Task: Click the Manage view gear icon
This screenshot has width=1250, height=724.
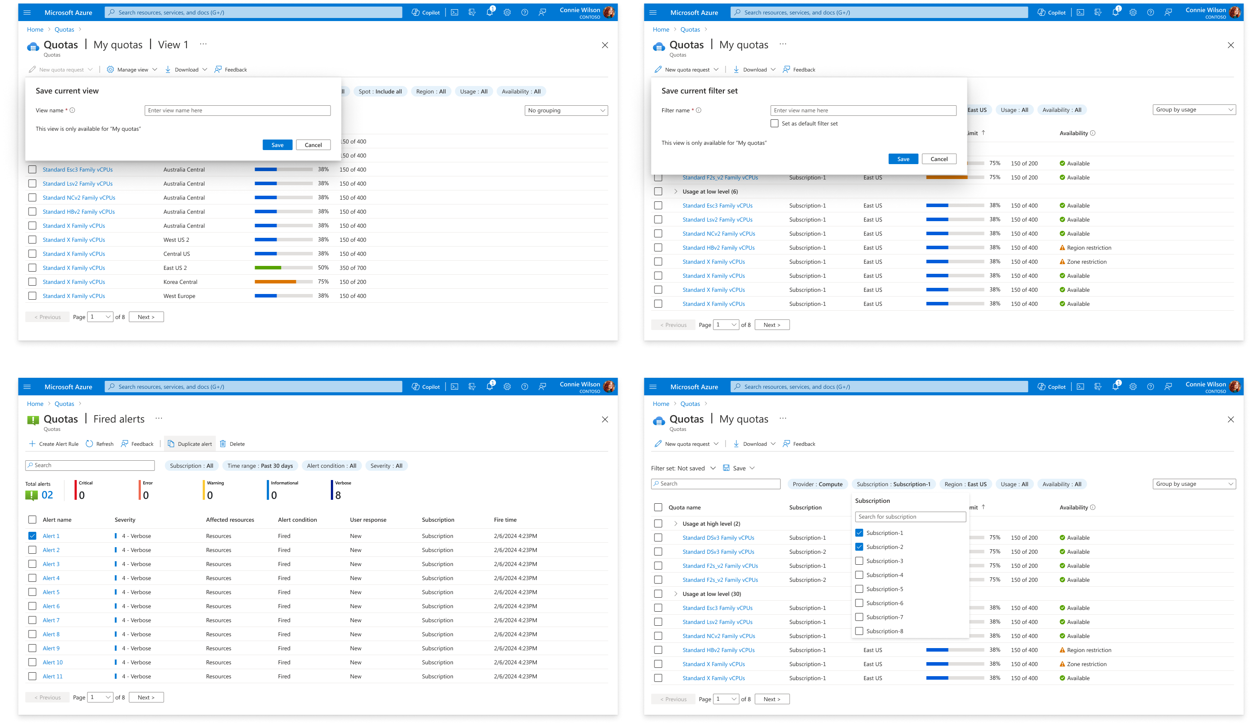Action: [x=111, y=69]
